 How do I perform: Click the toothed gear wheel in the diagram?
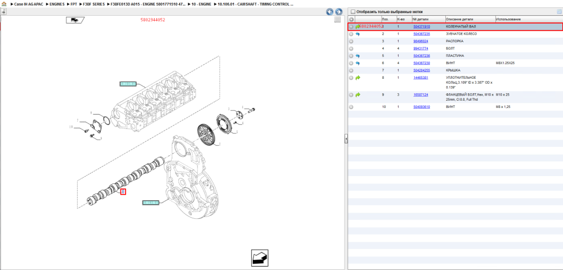click(205, 135)
